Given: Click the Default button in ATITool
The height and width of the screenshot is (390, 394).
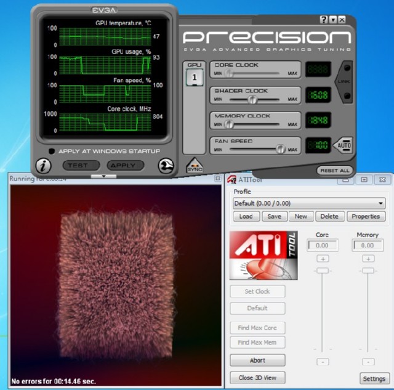Looking at the screenshot, I should (x=257, y=308).
